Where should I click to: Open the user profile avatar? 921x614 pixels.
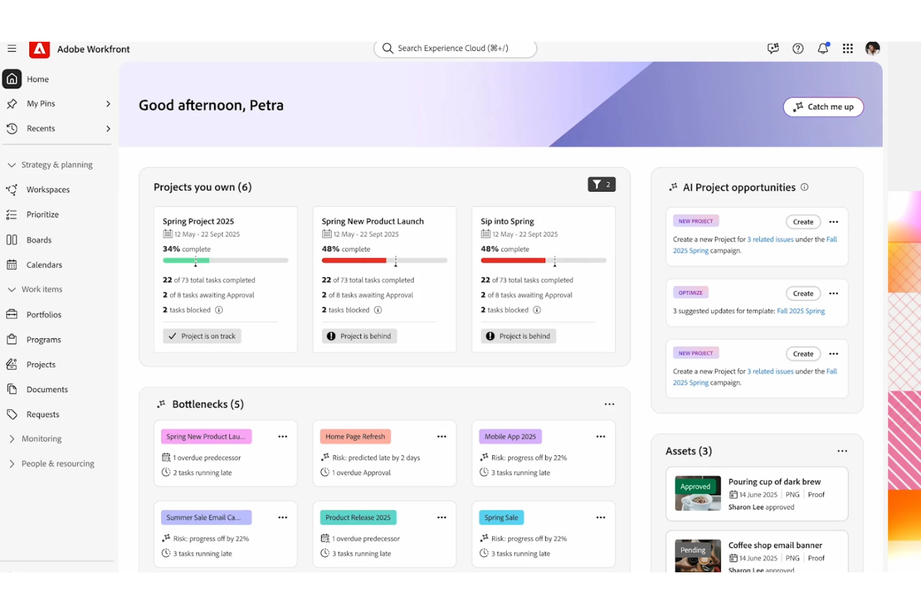pyautogui.click(x=872, y=49)
